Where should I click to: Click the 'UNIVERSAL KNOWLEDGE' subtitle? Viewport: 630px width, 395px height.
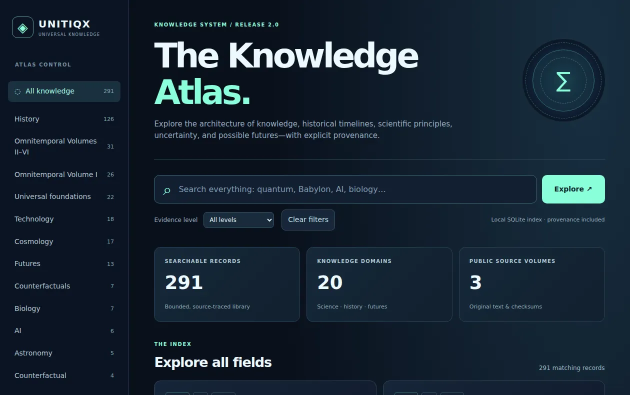[x=69, y=34]
